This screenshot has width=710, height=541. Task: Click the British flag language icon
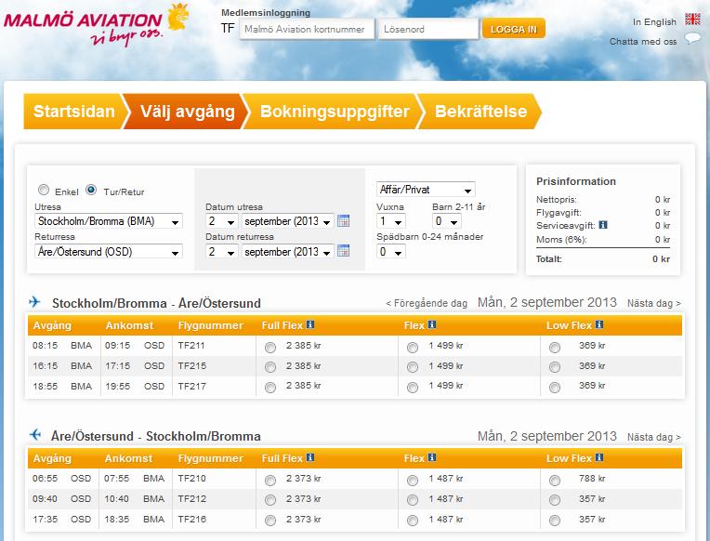pos(692,20)
